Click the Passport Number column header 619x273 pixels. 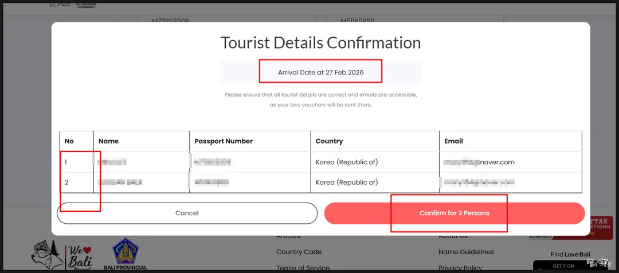click(x=224, y=141)
